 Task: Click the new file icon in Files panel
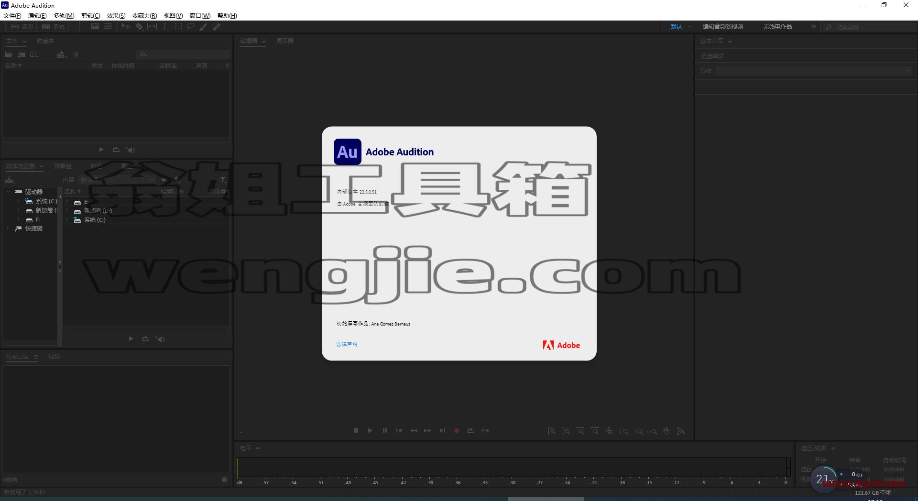[x=34, y=54]
